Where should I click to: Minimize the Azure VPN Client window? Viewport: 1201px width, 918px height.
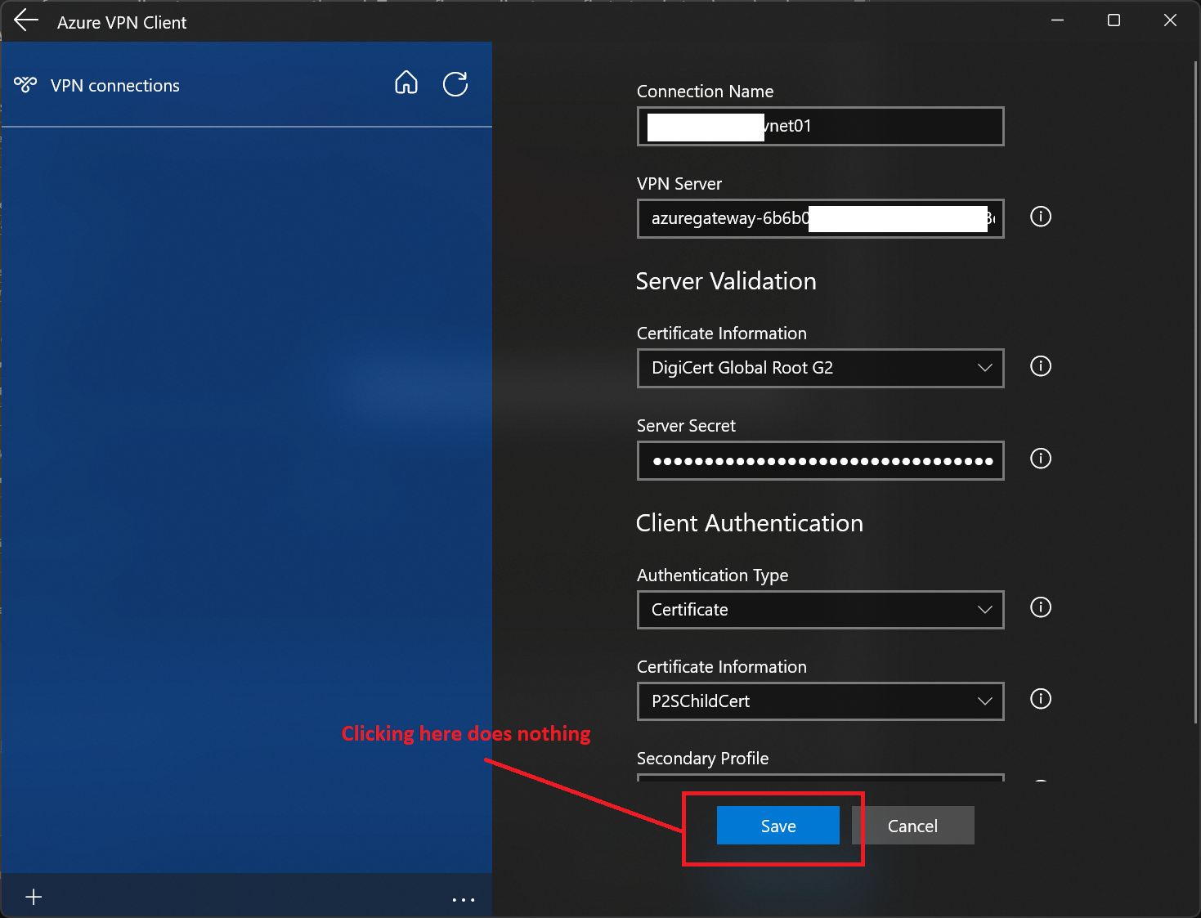pyautogui.click(x=1057, y=20)
